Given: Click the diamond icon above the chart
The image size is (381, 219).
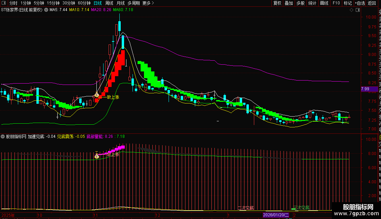Looking at the screenshot, I should (x=351, y=10).
